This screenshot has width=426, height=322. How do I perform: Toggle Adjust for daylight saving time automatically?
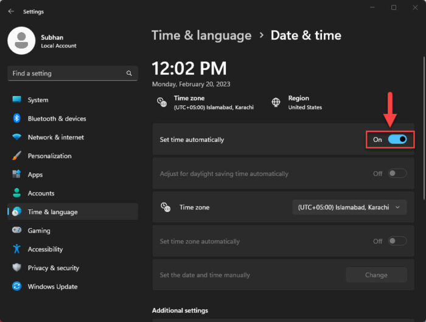tap(397, 173)
